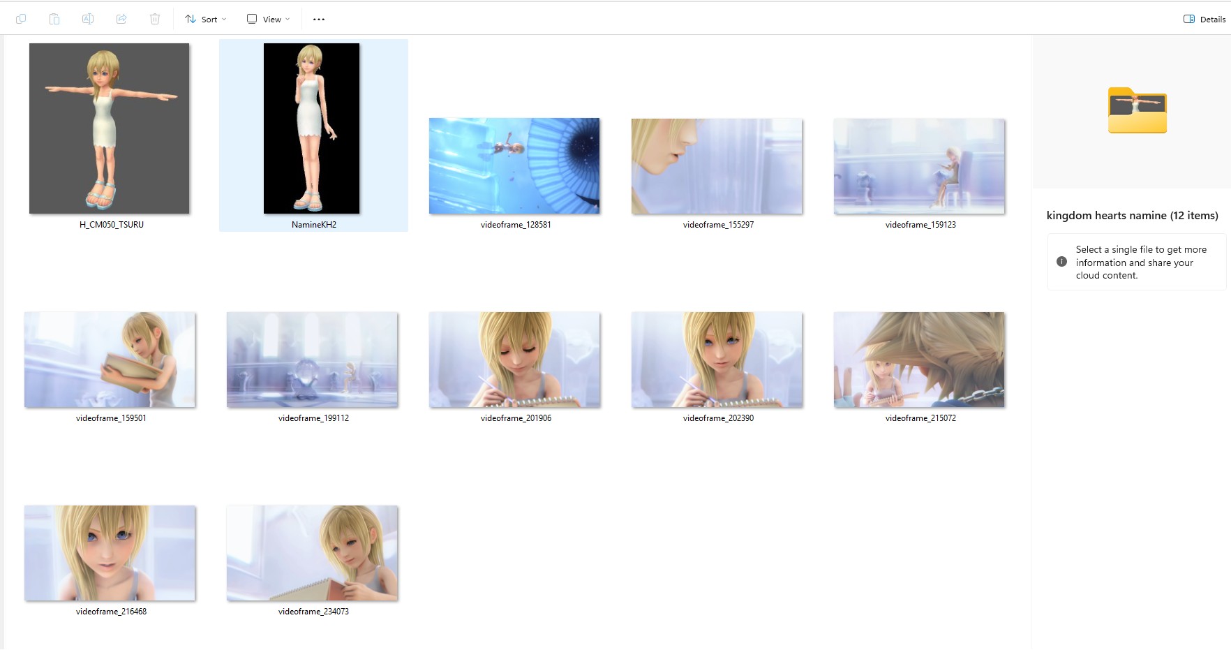Click the Rename icon in the toolbar
The width and height of the screenshot is (1231, 650).
[x=88, y=19]
